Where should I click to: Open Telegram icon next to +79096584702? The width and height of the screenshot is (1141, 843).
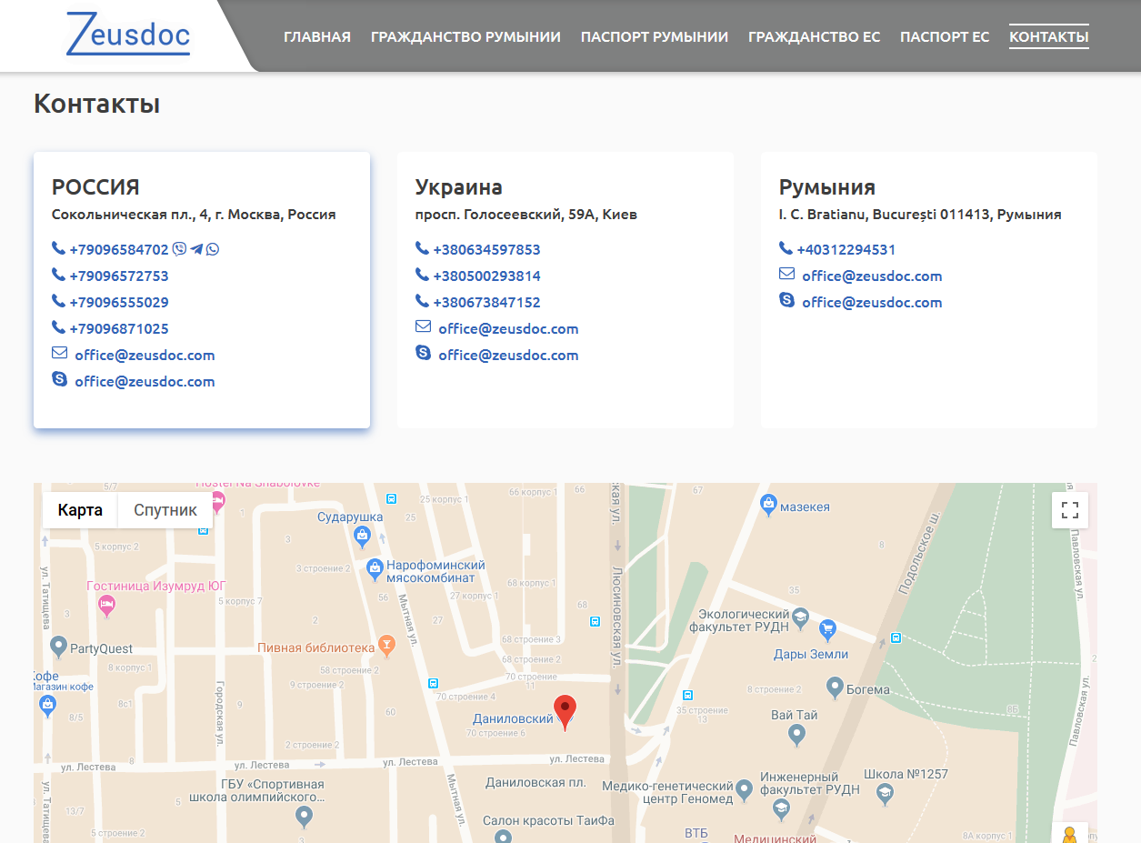coord(196,249)
